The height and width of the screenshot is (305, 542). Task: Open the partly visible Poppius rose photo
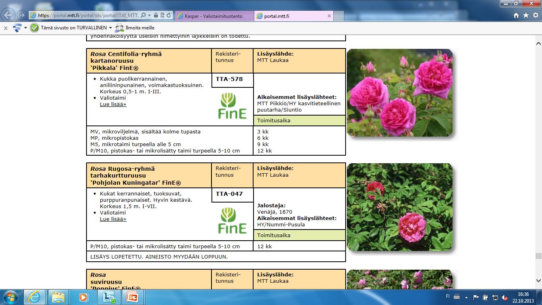pos(400,279)
